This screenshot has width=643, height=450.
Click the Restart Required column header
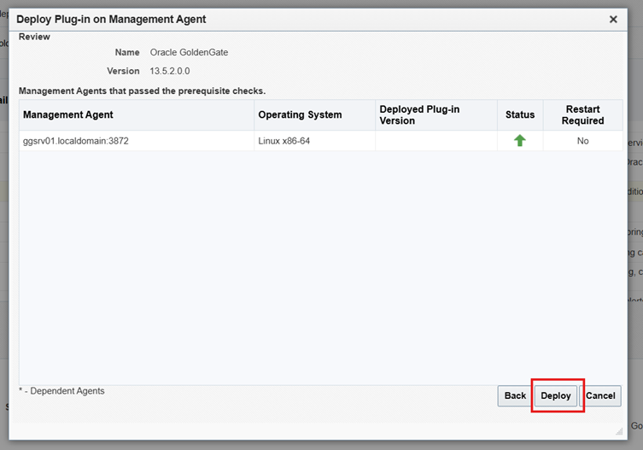click(x=583, y=114)
